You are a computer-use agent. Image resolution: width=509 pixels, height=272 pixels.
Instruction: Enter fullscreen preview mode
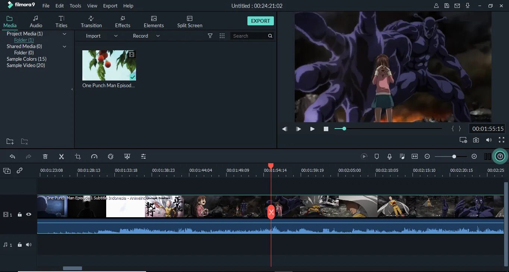[502, 140]
